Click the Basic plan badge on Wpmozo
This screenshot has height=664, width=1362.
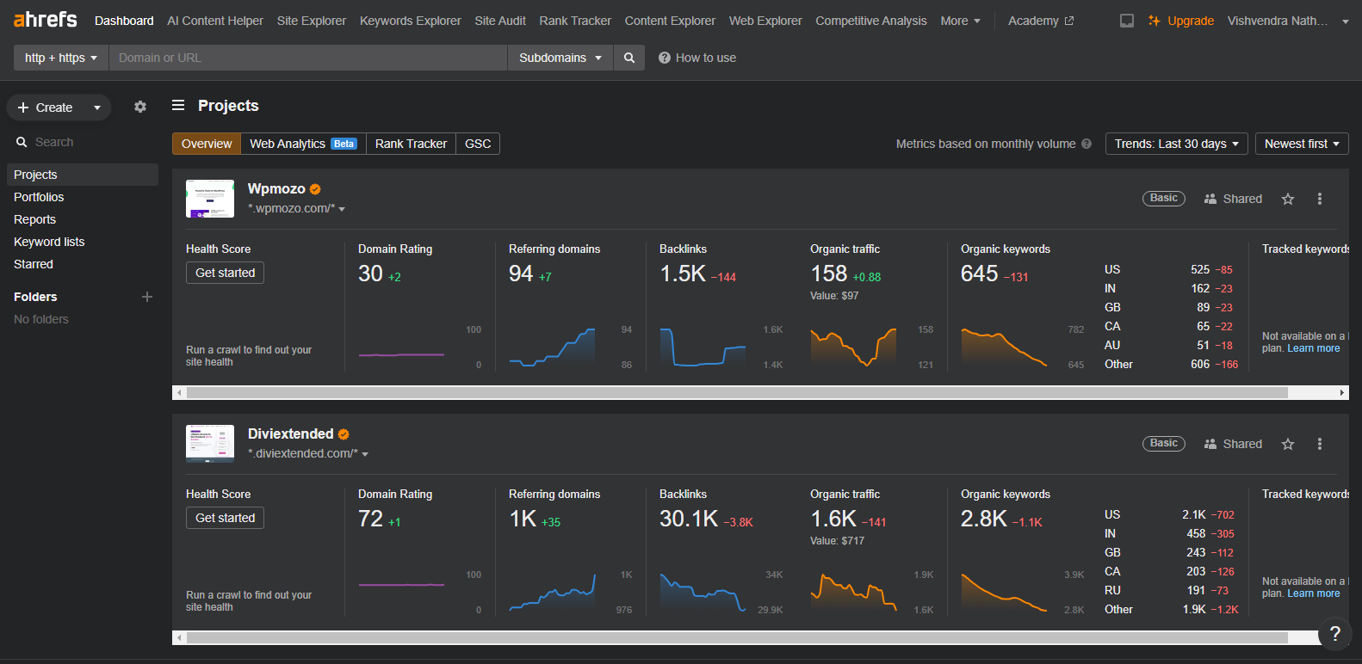1164,198
